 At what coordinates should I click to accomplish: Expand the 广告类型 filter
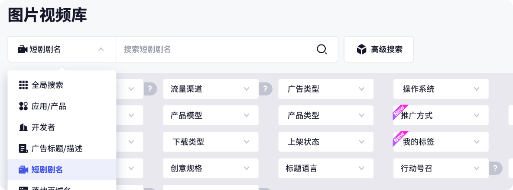coord(326,89)
